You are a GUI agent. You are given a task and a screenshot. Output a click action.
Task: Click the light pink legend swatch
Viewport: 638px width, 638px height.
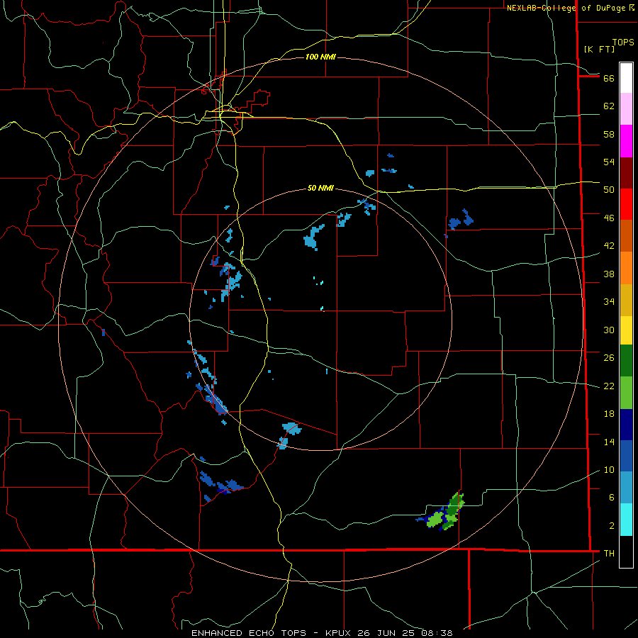(x=626, y=109)
